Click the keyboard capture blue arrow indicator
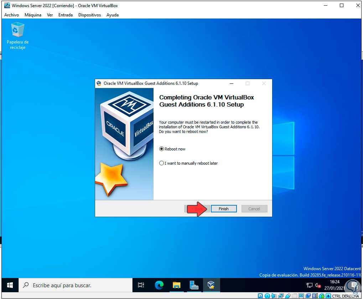This screenshot has width=363, height=299. [328, 296]
